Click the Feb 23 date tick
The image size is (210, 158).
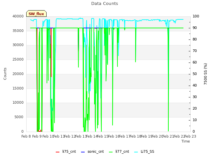(x=190, y=137)
